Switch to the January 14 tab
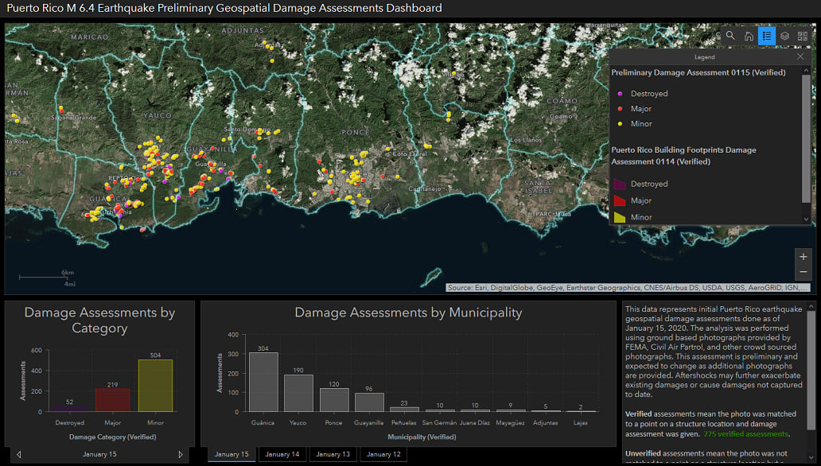This screenshot has width=821, height=466. click(x=282, y=454)
